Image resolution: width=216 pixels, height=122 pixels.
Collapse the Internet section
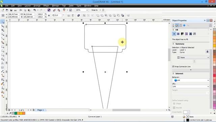[x=173, y=74]
